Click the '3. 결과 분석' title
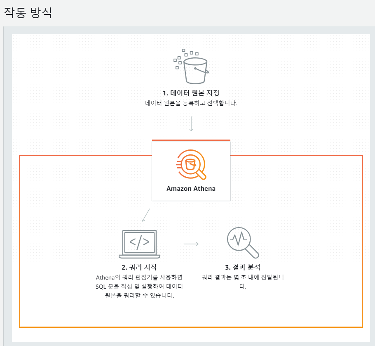This screenshot has width=375, height=346. click(x=243, y=267)
